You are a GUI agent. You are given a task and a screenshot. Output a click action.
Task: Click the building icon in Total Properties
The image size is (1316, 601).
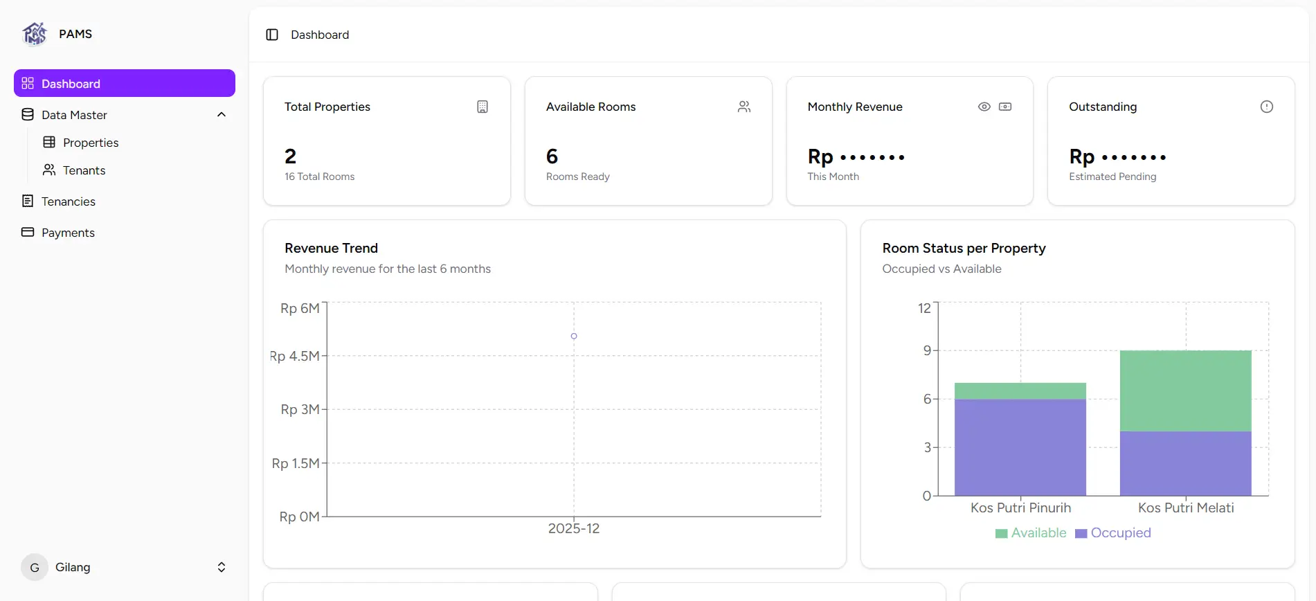[x=483, y=107]
